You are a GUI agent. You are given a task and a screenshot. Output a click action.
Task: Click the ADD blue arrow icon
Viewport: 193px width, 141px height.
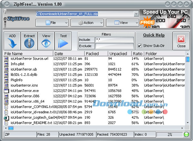click(12, 43)
